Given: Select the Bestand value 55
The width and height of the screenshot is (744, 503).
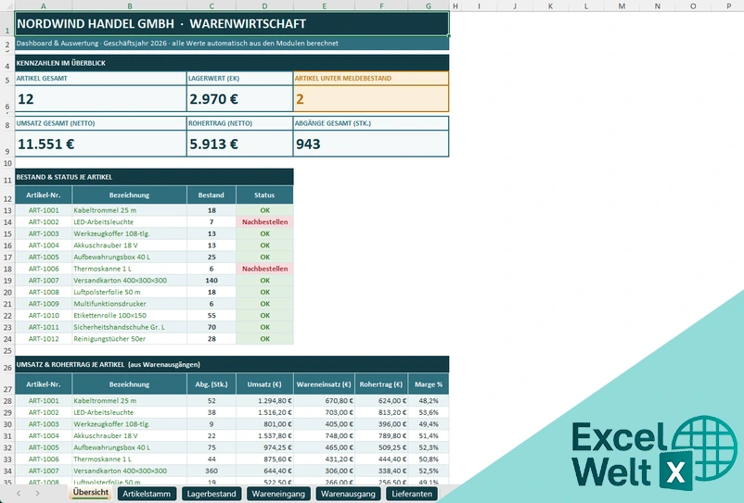Looking at the screenshot, I should (212, 316).
